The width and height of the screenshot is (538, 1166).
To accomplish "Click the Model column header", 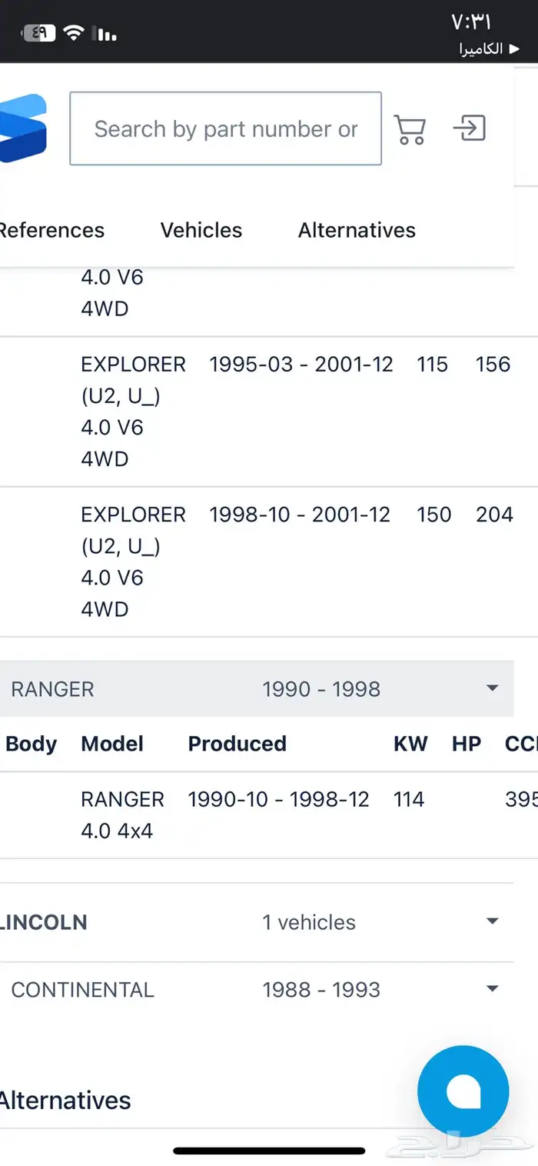I will tap(112, 744).
